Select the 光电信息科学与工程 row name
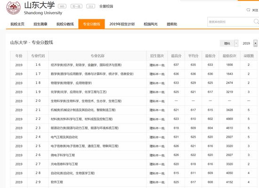Screen dimensions: 259x188 (64, 164)
